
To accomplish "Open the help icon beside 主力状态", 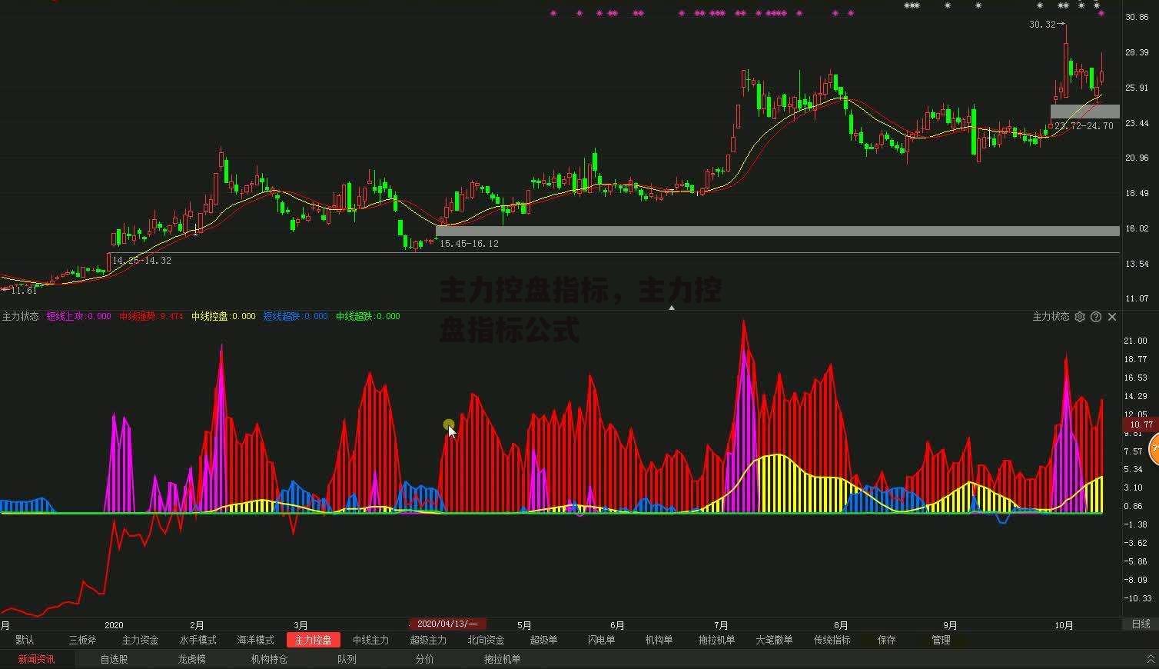I will click(x=1096, y=317).
